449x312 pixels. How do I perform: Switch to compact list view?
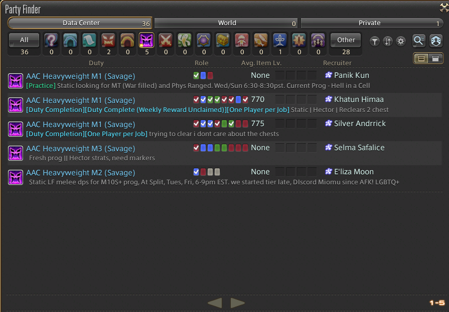point(435,58)
